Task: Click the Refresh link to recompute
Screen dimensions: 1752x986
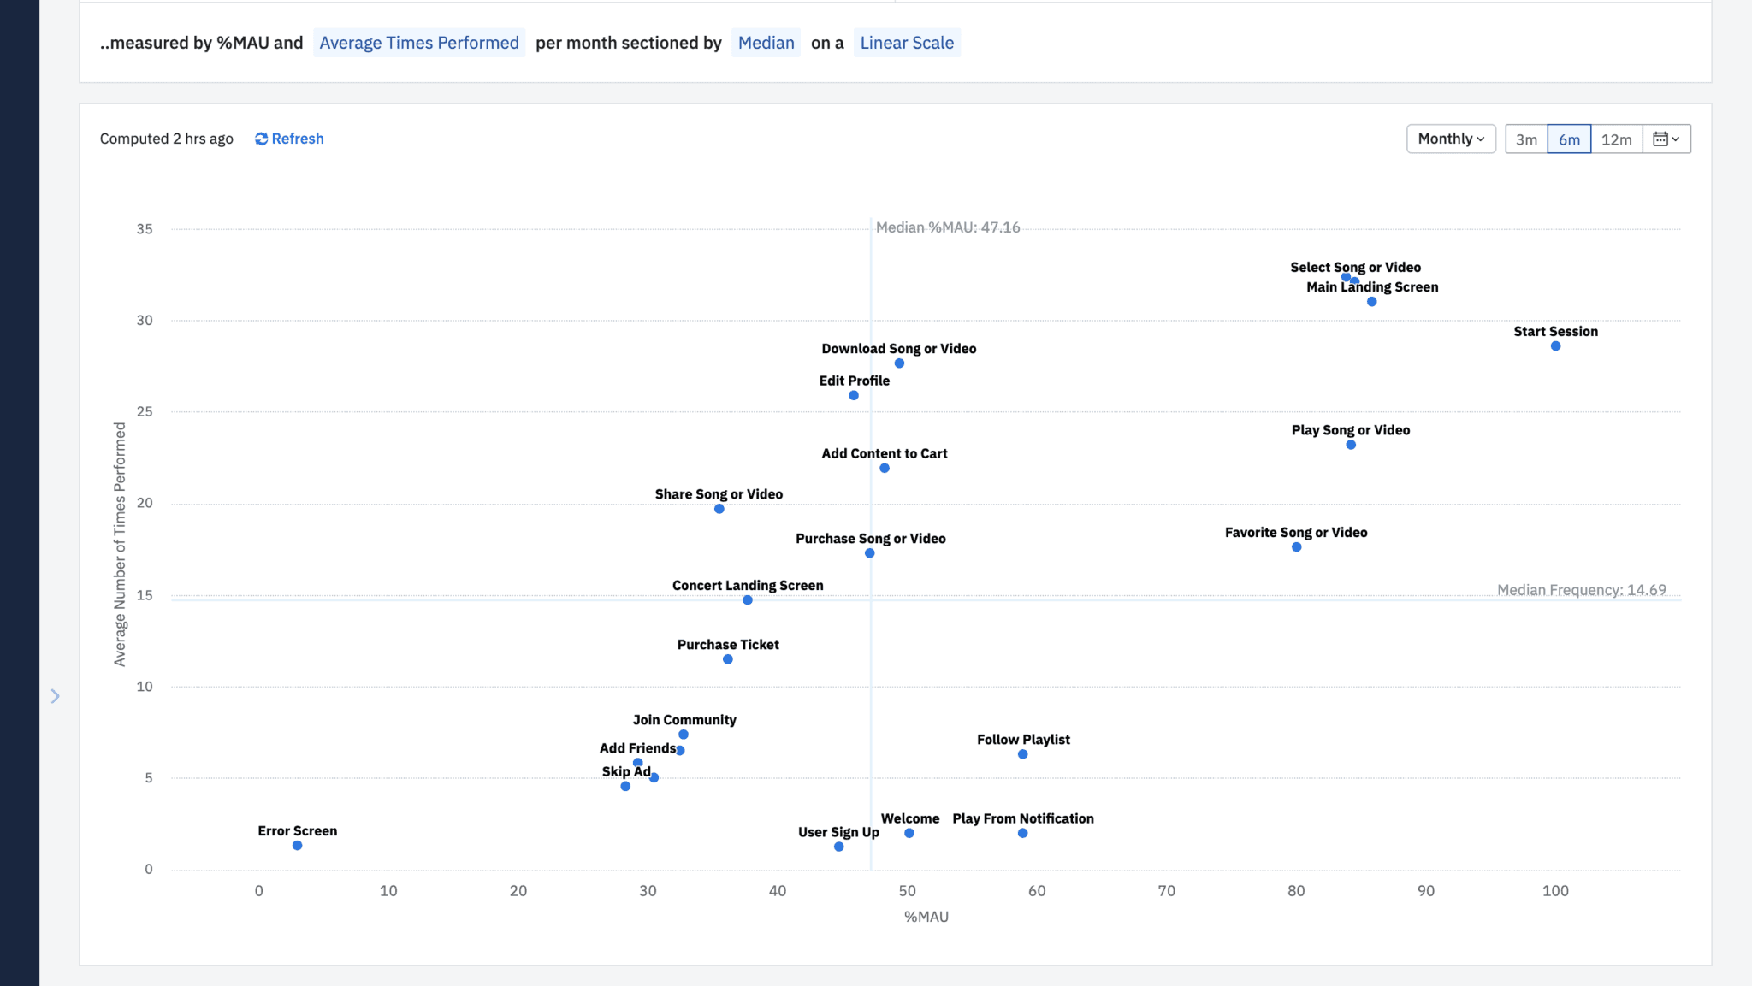Action: 297,139
